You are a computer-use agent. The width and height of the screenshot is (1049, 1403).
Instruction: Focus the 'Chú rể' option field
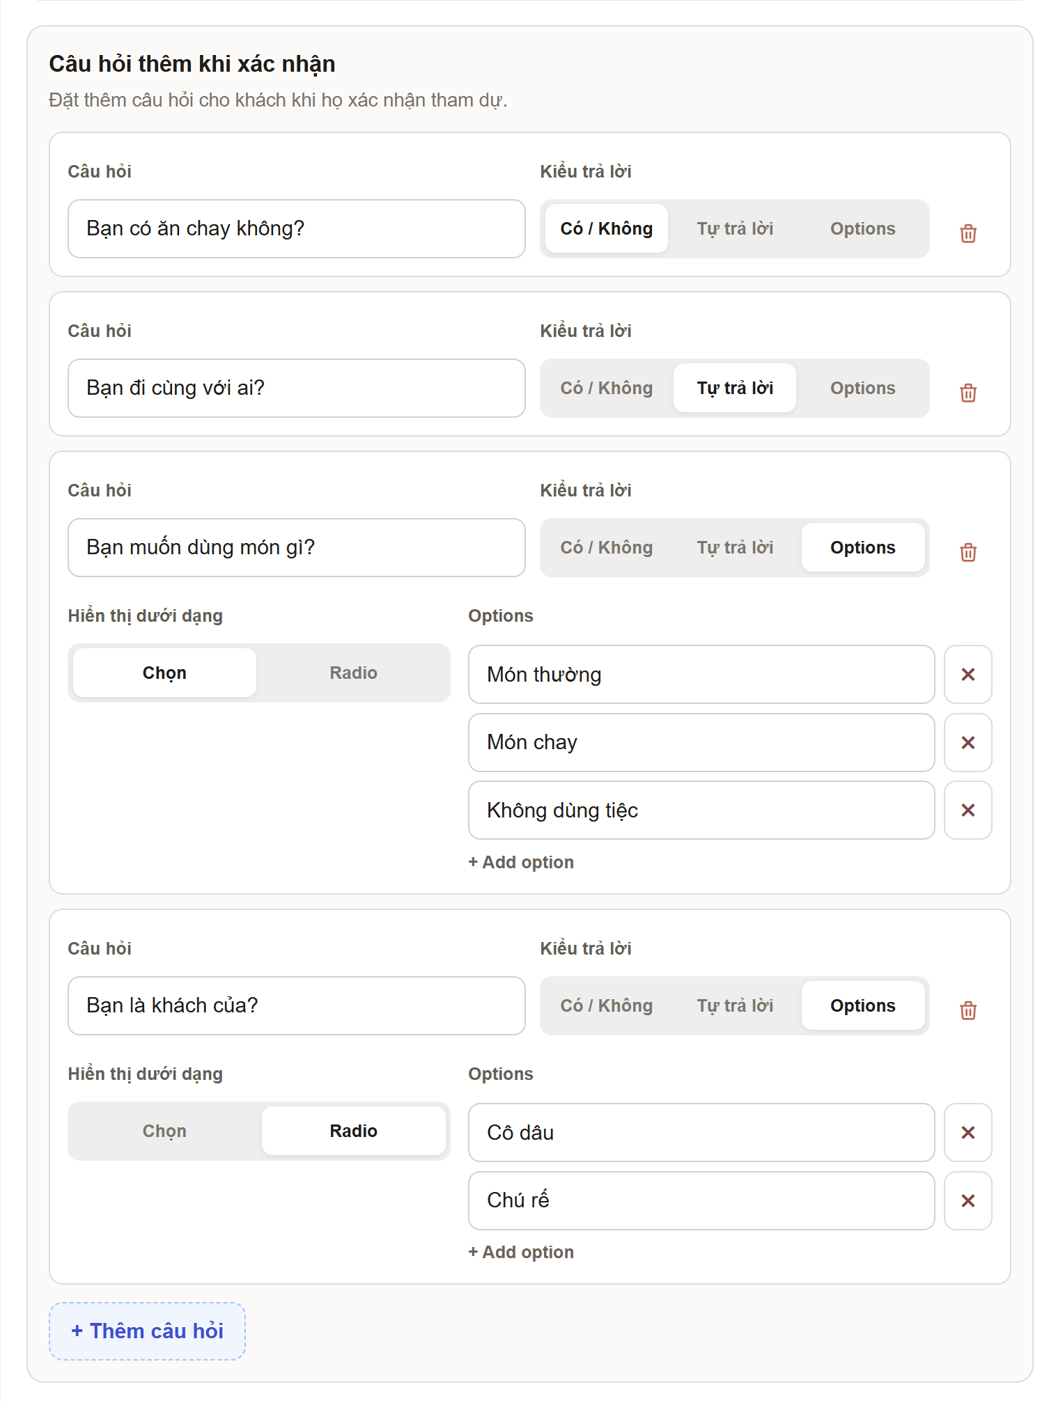point(701,1200)
